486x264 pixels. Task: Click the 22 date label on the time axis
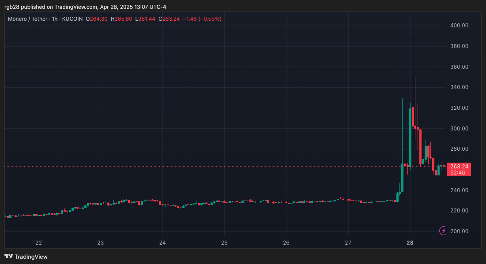coord(38,242)
